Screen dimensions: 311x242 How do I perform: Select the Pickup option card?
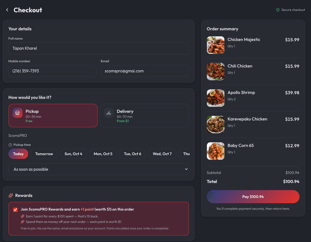point(53,116)
